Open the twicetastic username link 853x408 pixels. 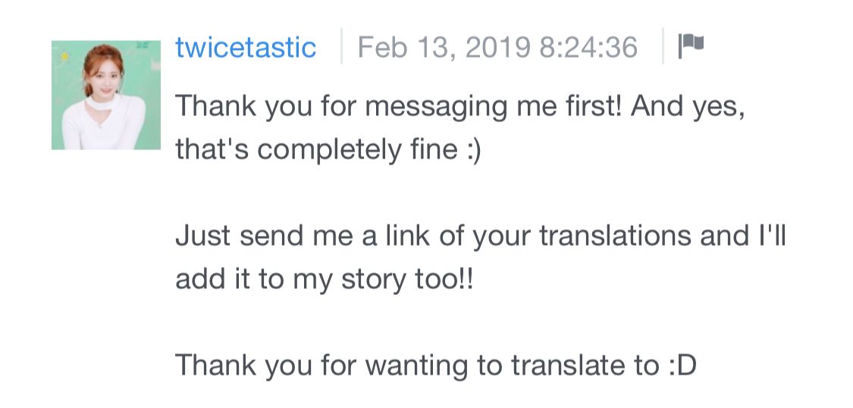pyautogui.click(x=246, y=47)
